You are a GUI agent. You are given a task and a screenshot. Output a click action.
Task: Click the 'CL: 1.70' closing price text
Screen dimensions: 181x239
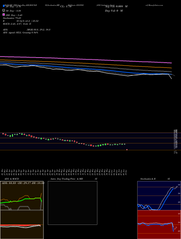coord(66,7)
